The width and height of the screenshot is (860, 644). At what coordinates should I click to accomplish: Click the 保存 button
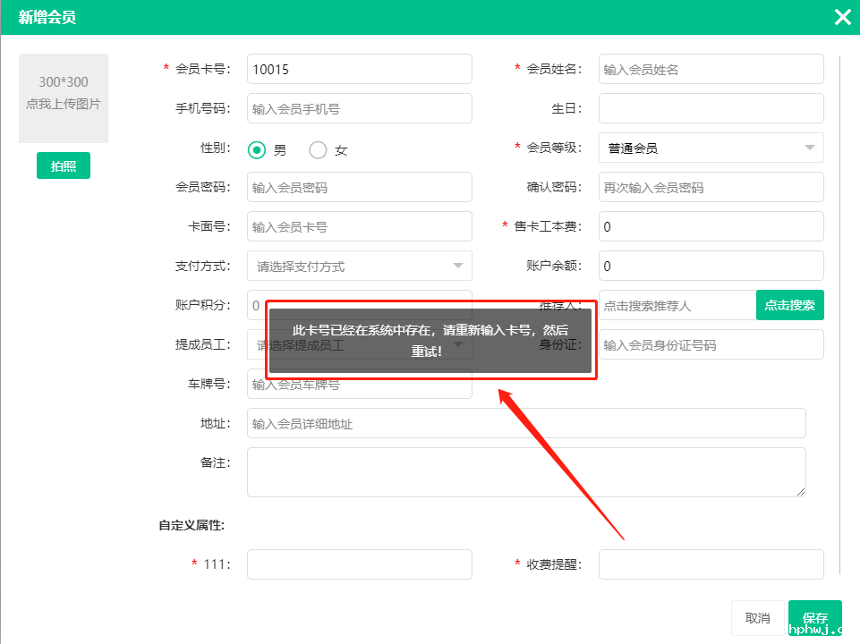[815, 618]
